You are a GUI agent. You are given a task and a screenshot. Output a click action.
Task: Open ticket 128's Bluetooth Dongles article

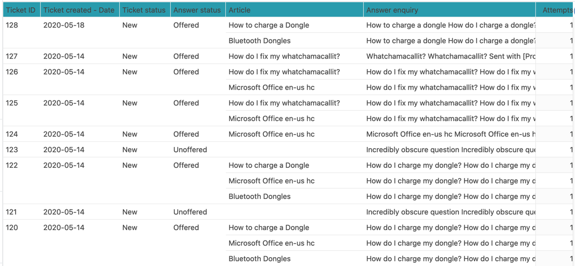259,41
